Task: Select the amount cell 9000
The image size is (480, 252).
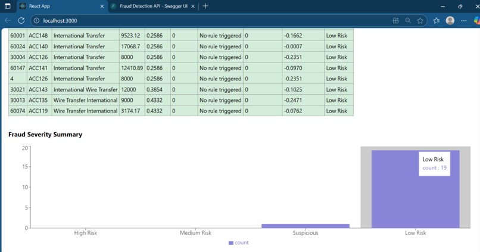Action: pyautogui.click(x=132, y=100)
